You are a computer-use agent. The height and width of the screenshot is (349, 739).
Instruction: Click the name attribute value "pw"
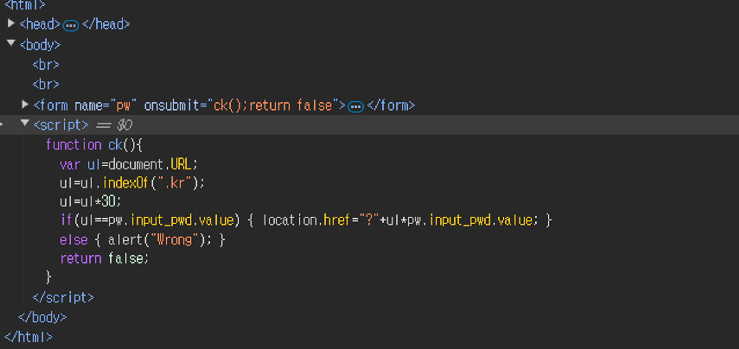pyautogui.click(x=123, y=106)
